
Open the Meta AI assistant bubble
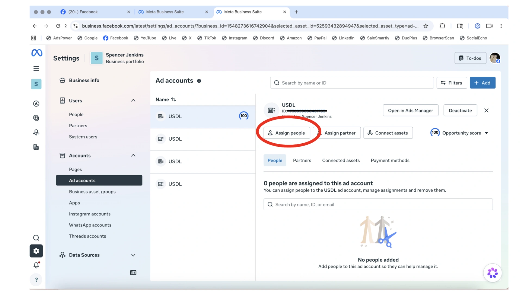492,273
